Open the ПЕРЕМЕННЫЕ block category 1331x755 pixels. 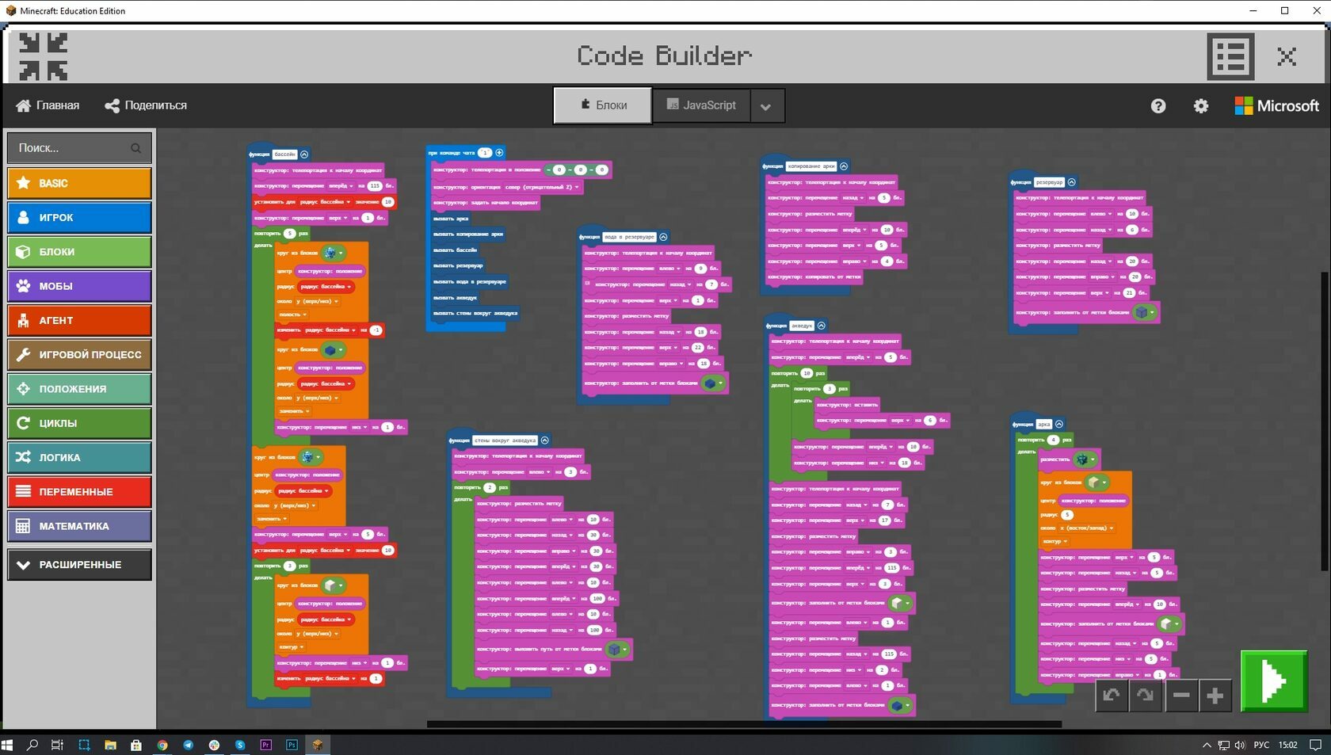pos(79,492)
